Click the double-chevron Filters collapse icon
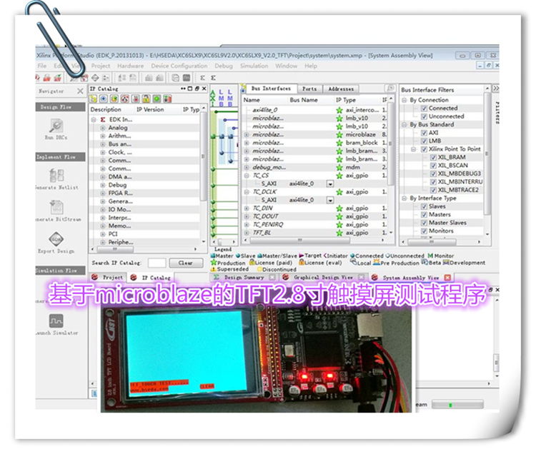 click(496, 89)
